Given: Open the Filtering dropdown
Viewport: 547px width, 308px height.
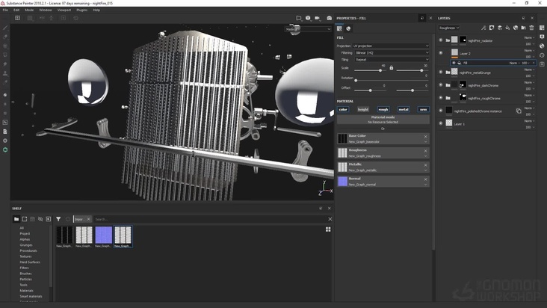Looking at the screenshot, I should (x=392, y=53).
